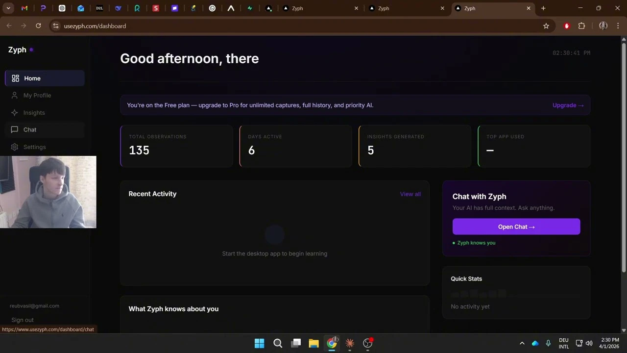Click the red extension icon in toolbar
The image size is (627, 353).
(567, 26)
